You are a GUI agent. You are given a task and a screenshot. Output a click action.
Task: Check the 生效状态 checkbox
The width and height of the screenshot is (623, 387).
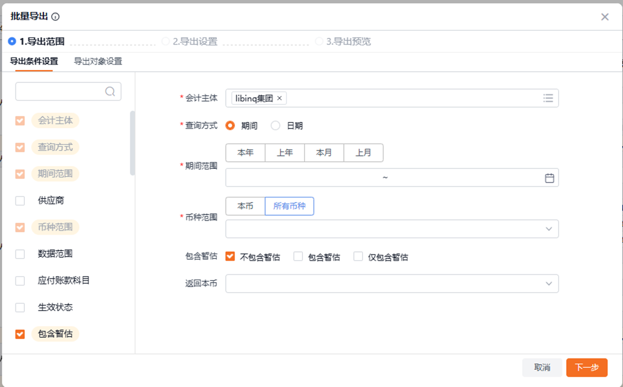20,307
